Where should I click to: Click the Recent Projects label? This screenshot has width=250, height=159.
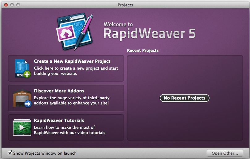click(143, 51)
